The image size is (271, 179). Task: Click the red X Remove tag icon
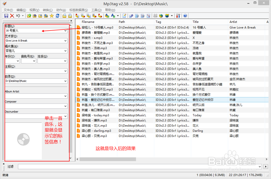[12, 16]
